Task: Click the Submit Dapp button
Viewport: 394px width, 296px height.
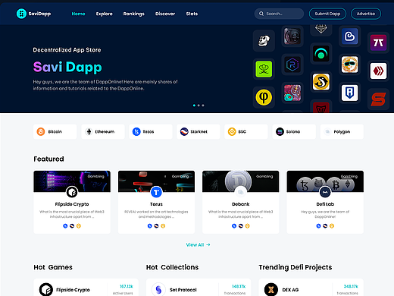Action: [327, 14]
